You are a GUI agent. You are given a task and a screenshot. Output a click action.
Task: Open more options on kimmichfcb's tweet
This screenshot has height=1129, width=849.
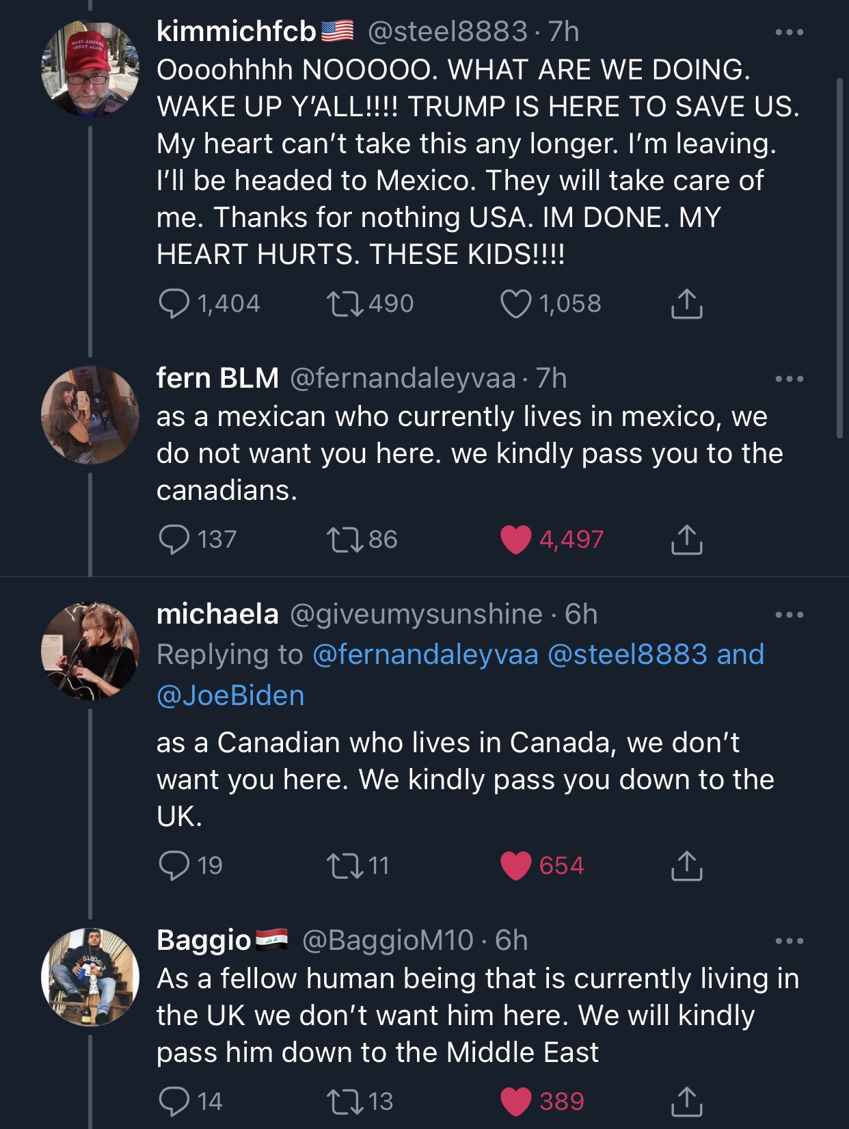click(x=790, y=32)
